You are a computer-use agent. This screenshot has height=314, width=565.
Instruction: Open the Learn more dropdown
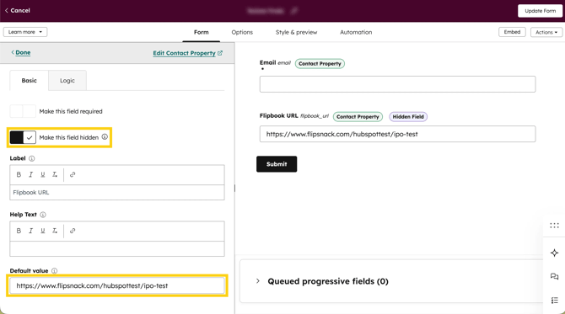[25, 32]
